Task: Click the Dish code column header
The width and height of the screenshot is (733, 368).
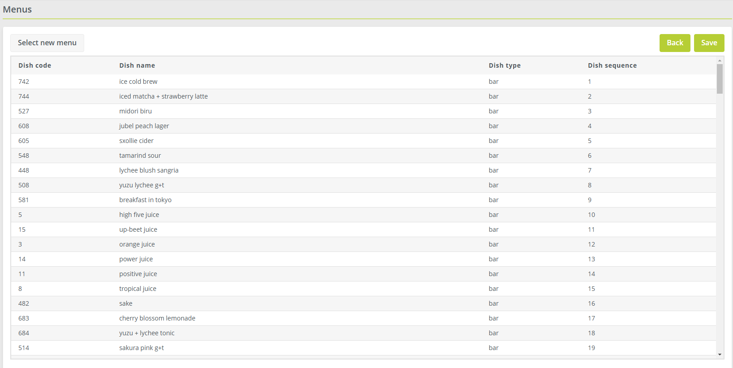Action: point(35,65)
